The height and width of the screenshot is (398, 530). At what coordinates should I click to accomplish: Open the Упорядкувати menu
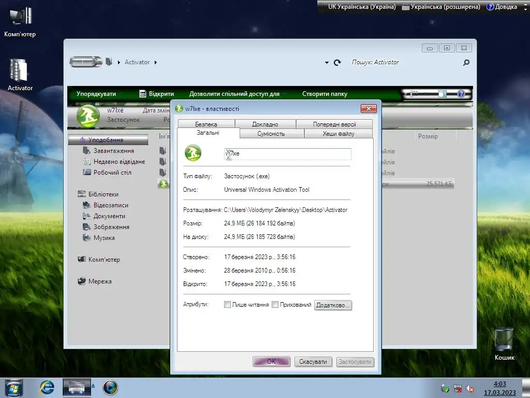(x=96, y=94)
